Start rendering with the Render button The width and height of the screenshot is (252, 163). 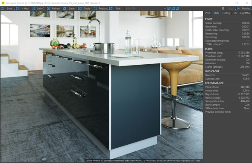243,9
